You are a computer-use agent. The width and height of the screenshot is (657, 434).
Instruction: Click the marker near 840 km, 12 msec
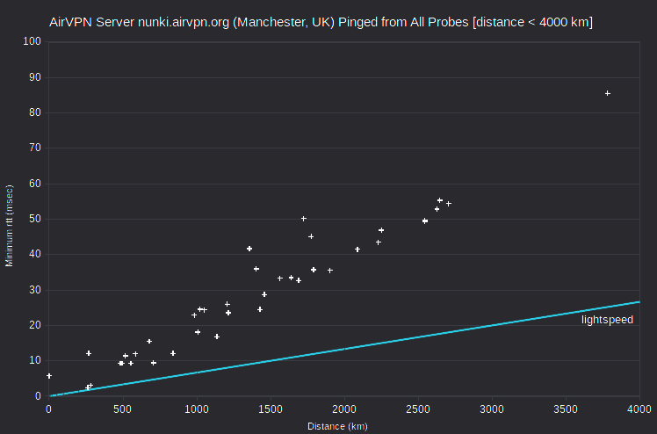point(173,353)
